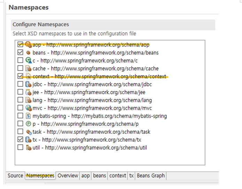Screen dimensions: 242x189
Task: Select the p schema URL text
Action: 90,124
